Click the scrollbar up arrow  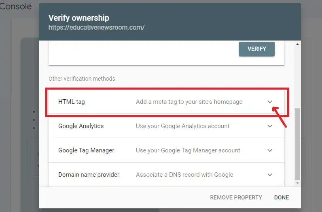pyautogui.click(x=298, y=44)
